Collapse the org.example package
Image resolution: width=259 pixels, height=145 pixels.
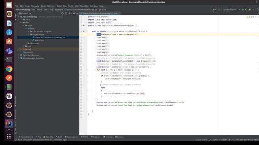tap(28, 34)
